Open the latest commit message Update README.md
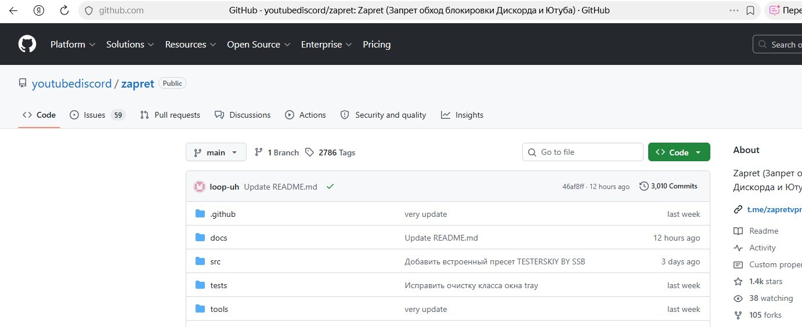The height and width of the screenshot is (327, 802). [x=280, y=187]
